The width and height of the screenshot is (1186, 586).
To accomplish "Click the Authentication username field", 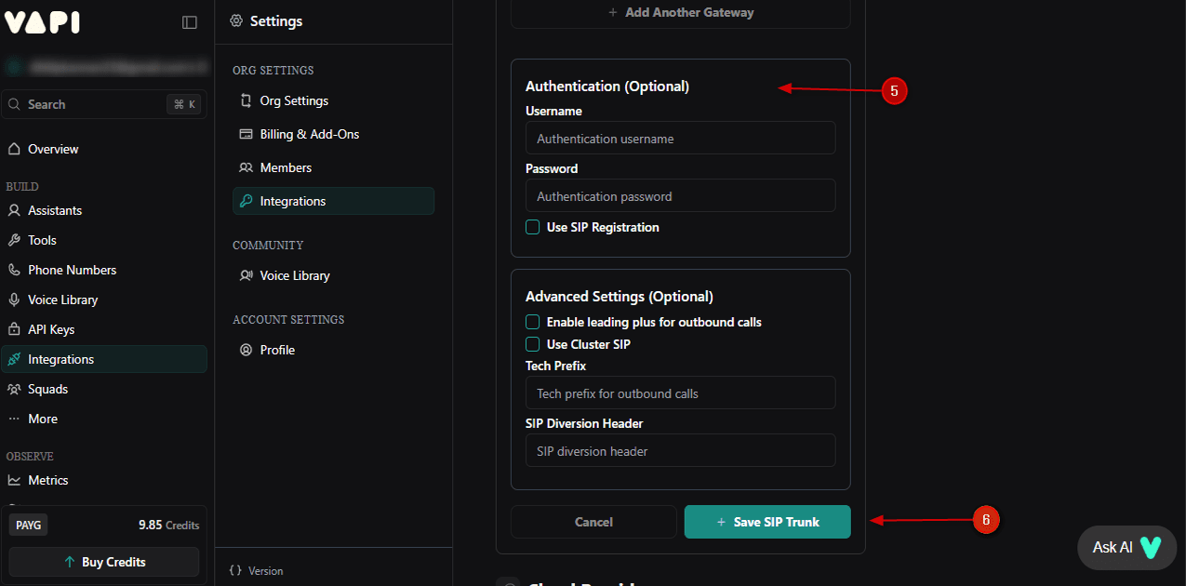I will [x=680, y=138].
